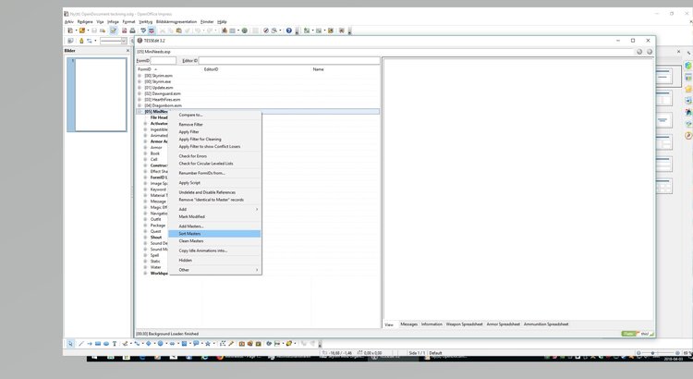The height and width of the screenshot is (379, 693).
Task: Open the Arkiv menu in Impress
Action: pos(69,21)
